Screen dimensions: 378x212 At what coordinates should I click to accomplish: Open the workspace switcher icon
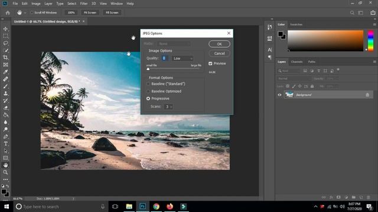click(x=361, y=13)
